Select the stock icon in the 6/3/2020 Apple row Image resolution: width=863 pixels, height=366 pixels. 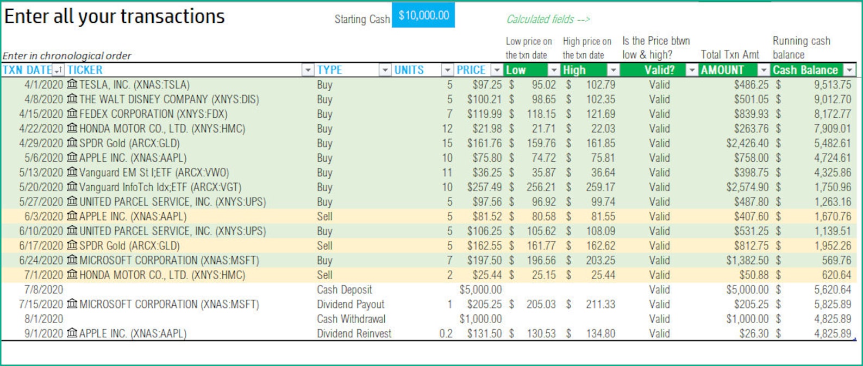coord(72,216)
